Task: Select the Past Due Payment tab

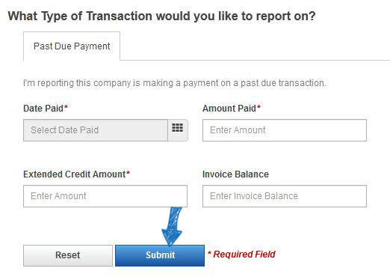Action: pos(72,46)
